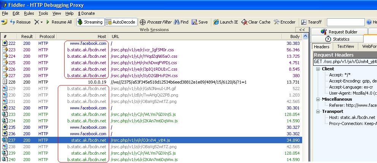Sort sessions by # column header
Screen dimensions: 377x163
coord(9,36)
